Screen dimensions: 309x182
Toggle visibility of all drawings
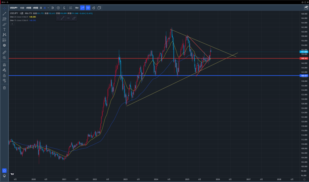[4, 80]
